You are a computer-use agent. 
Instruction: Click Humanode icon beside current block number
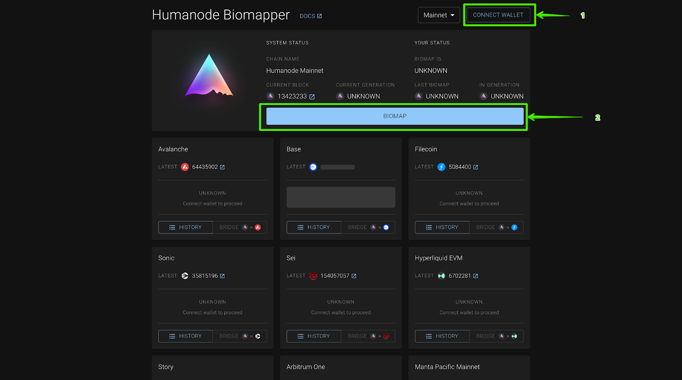270,96
